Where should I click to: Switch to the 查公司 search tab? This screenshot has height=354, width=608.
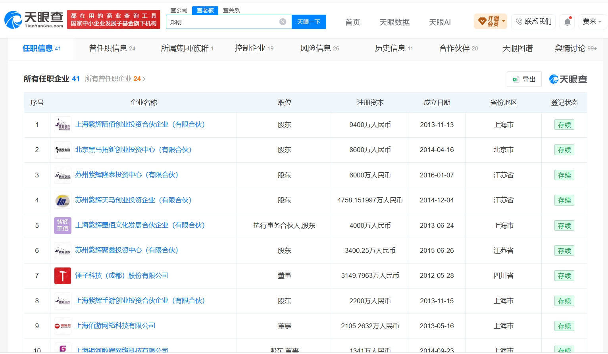[x=179, y=10]
